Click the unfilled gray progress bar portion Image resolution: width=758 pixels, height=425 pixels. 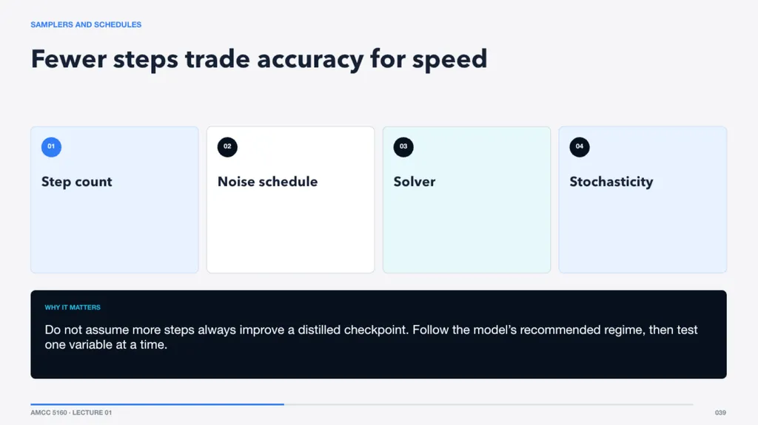click(x=489, y=404)
